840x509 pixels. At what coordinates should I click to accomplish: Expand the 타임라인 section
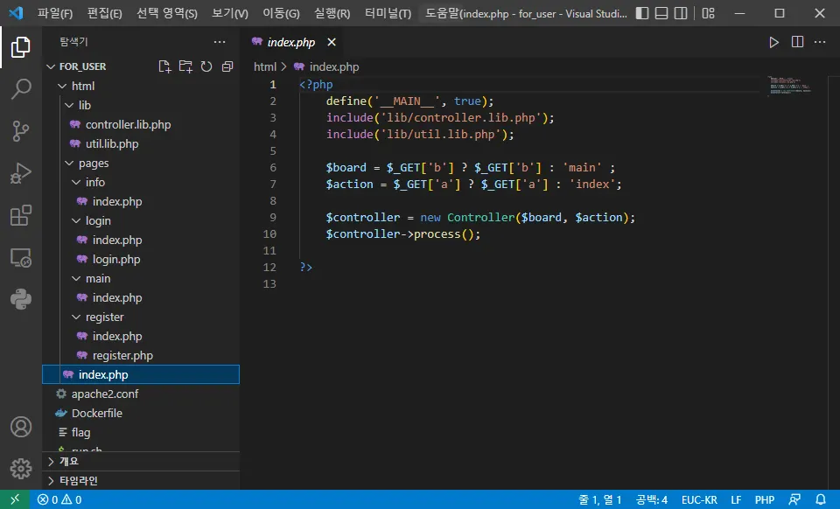78,480
